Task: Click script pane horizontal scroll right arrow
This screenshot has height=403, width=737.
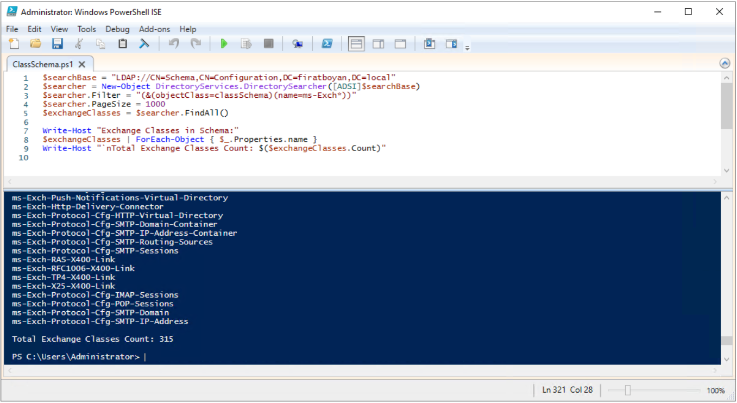Action: [x=716, y=182]
